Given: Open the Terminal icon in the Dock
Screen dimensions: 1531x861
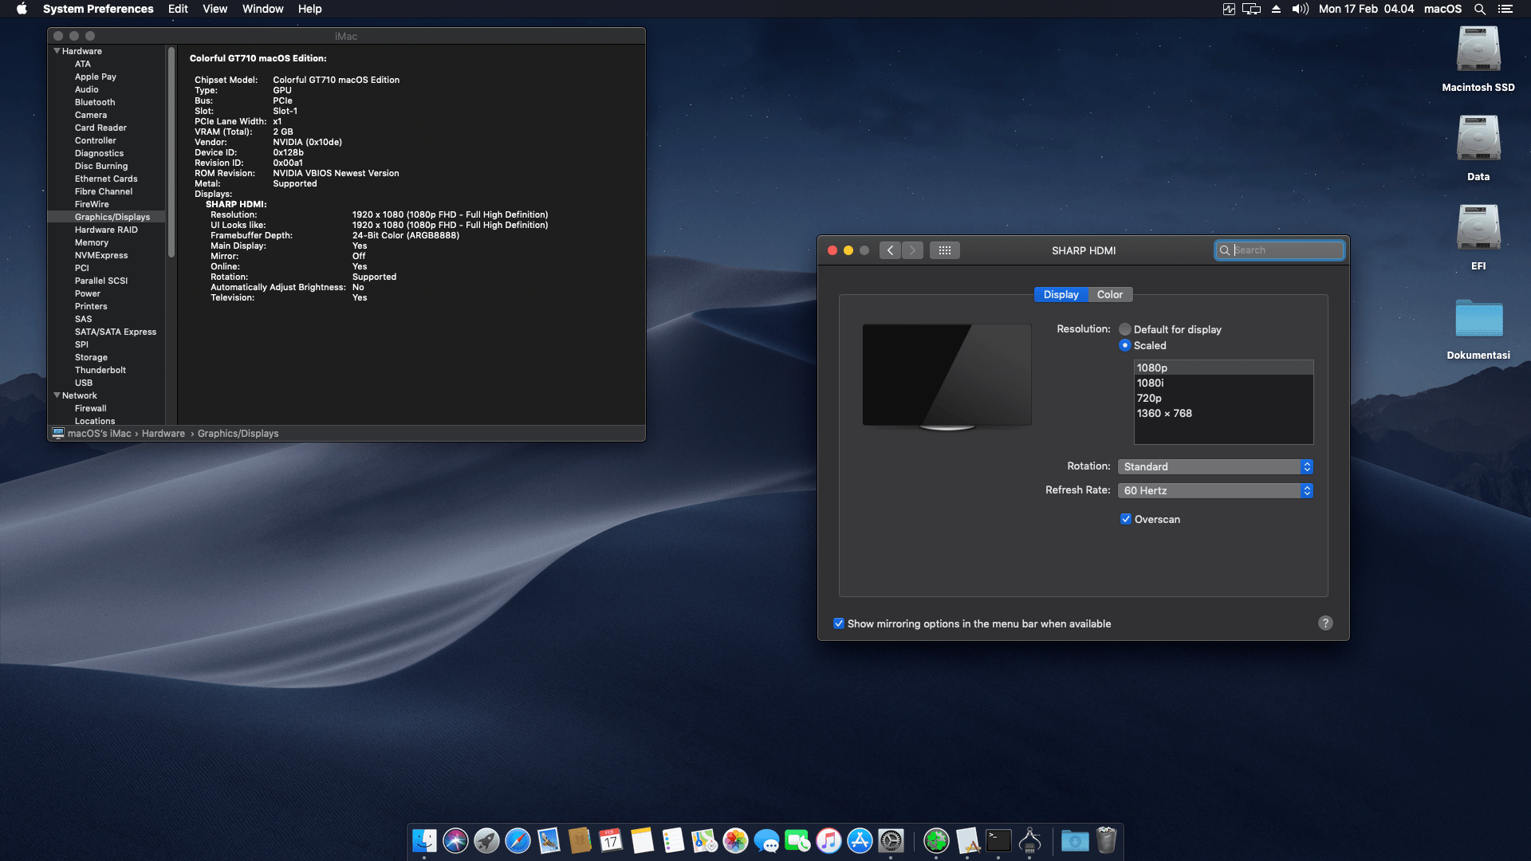Looking at the screenshot, I should point(998,840).
